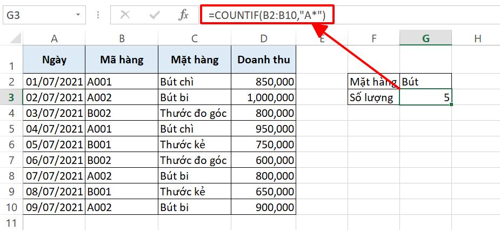Select revenue cell 850,000

click(263, 82)
